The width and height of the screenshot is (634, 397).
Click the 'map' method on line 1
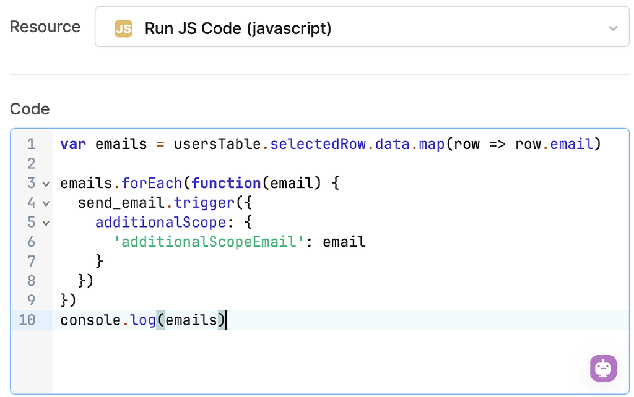pyautogui.click(x=432, y=144)
